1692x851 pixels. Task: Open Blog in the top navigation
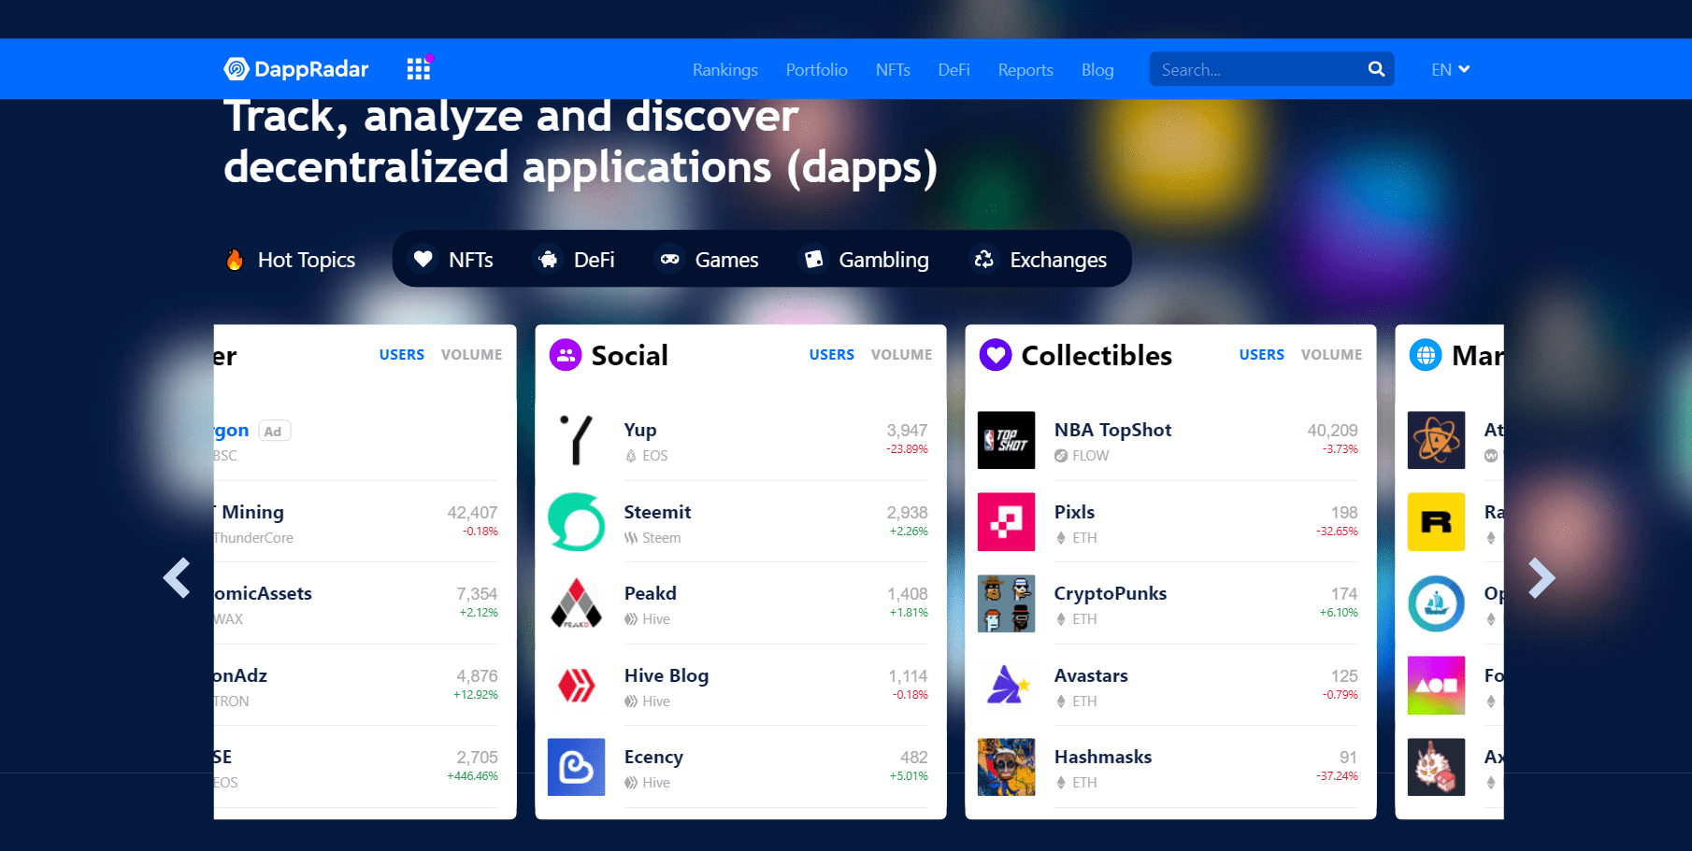click(1097, 69)
